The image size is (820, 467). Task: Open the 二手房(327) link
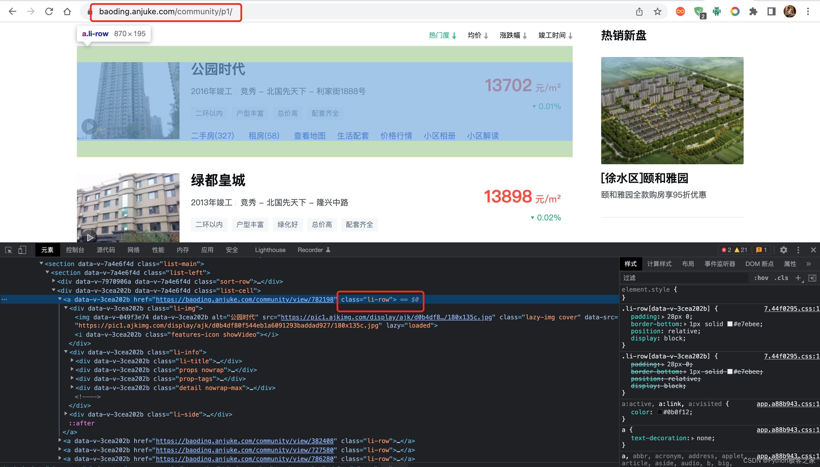click(213, 136)
